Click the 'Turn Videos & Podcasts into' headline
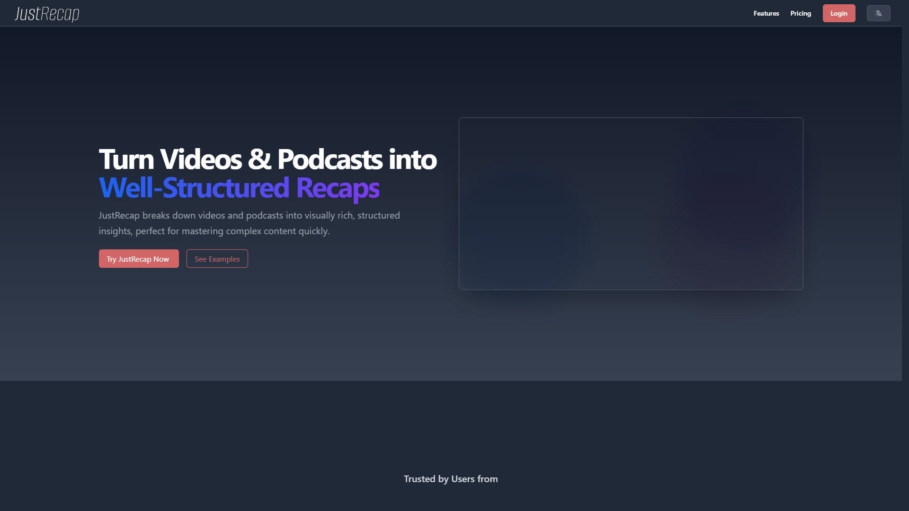The width and height of the screenshot is (909, 511). click(x=267, y=159)
